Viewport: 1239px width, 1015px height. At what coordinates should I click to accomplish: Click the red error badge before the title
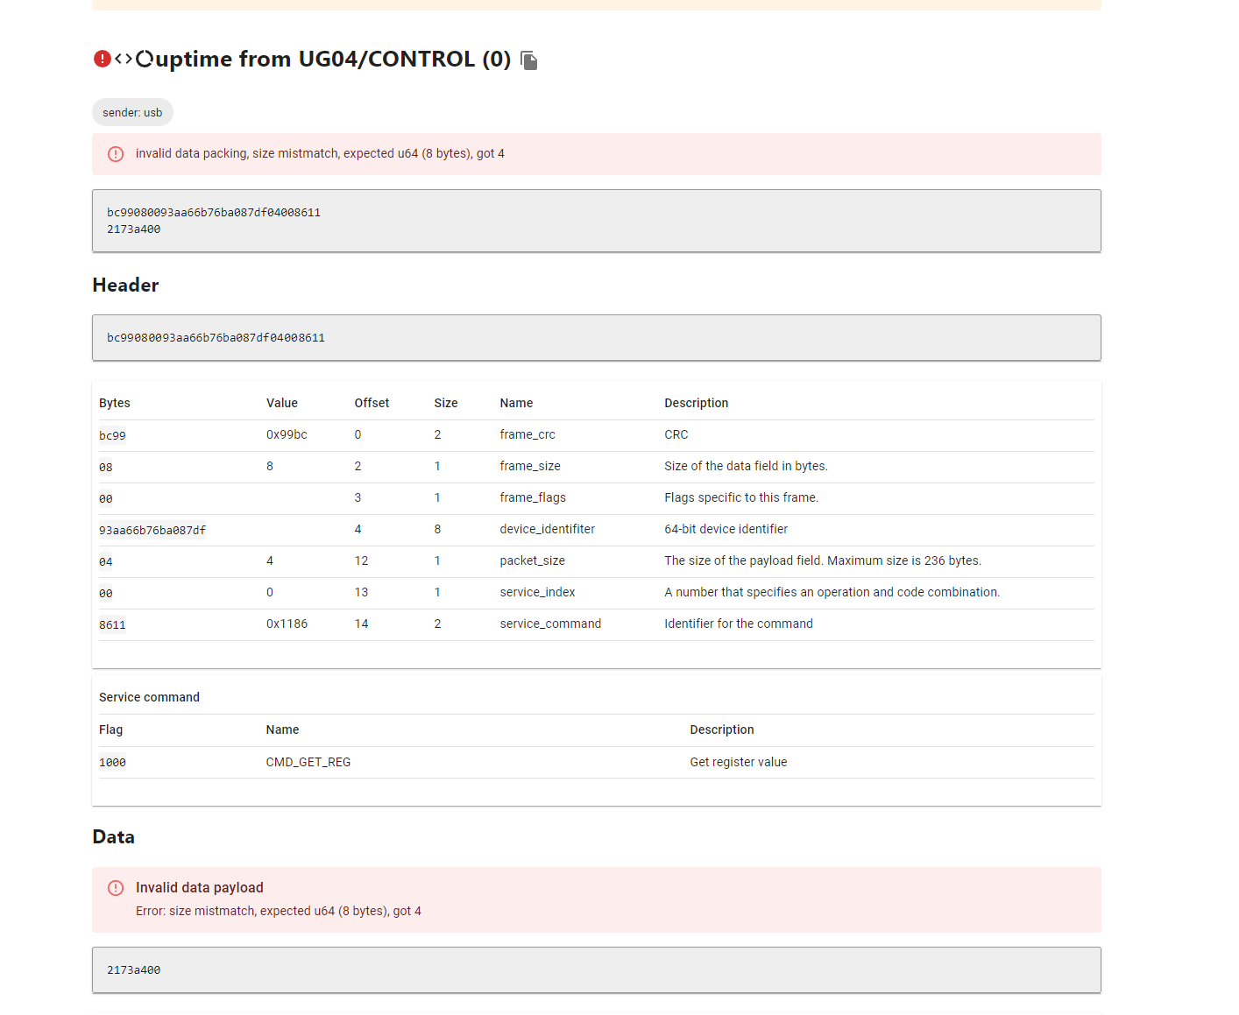[x=102, y=58]
